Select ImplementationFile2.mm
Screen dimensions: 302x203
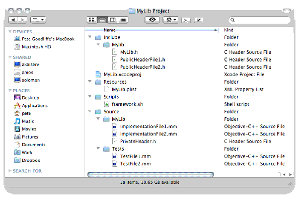[x=144, y=134]
